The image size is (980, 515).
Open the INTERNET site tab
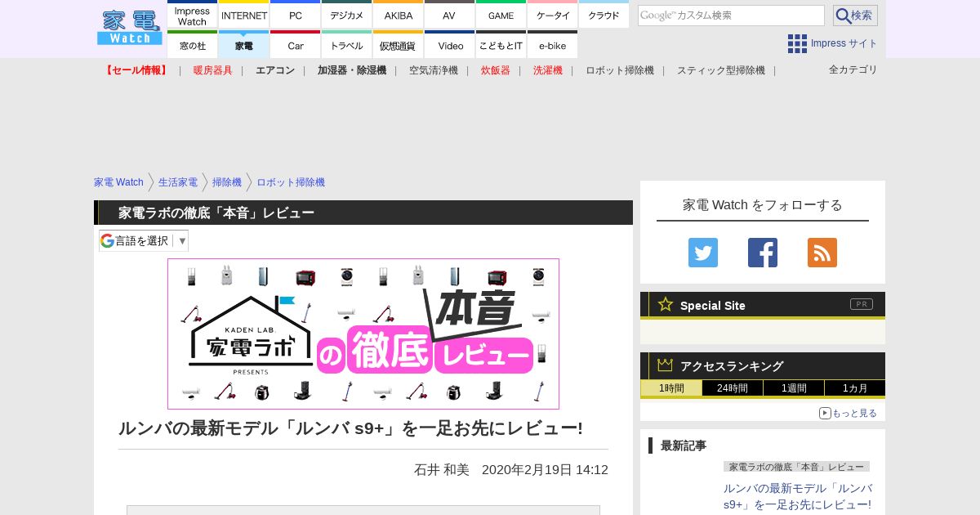click(244, 16)
